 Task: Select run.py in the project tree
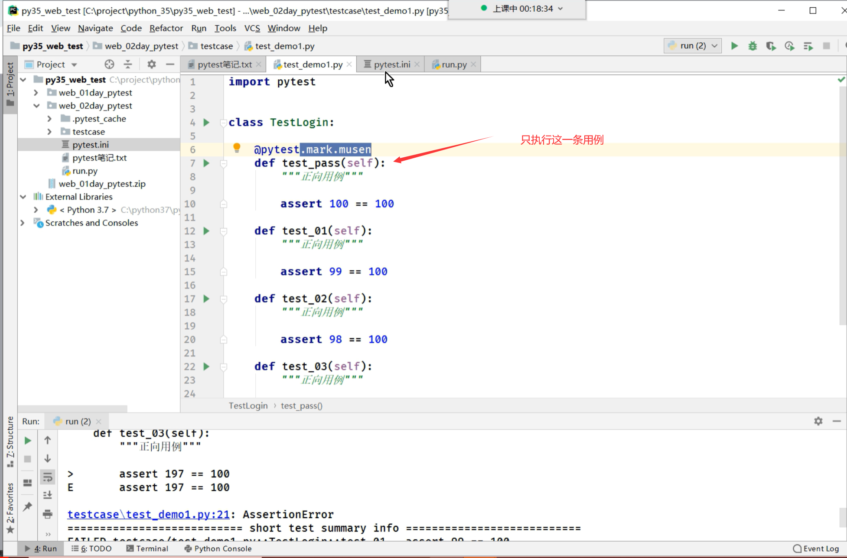85,171
